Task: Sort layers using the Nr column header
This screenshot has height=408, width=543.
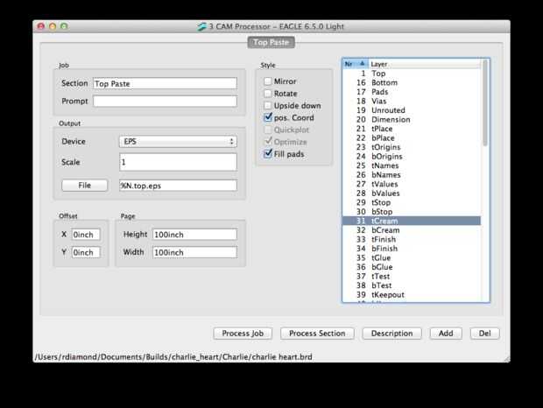Action: [355, 64]
